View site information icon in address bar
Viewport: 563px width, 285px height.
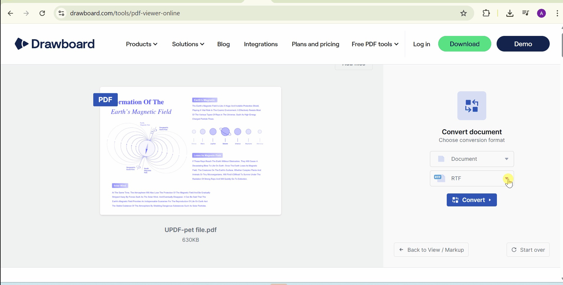tap(61, 13)
